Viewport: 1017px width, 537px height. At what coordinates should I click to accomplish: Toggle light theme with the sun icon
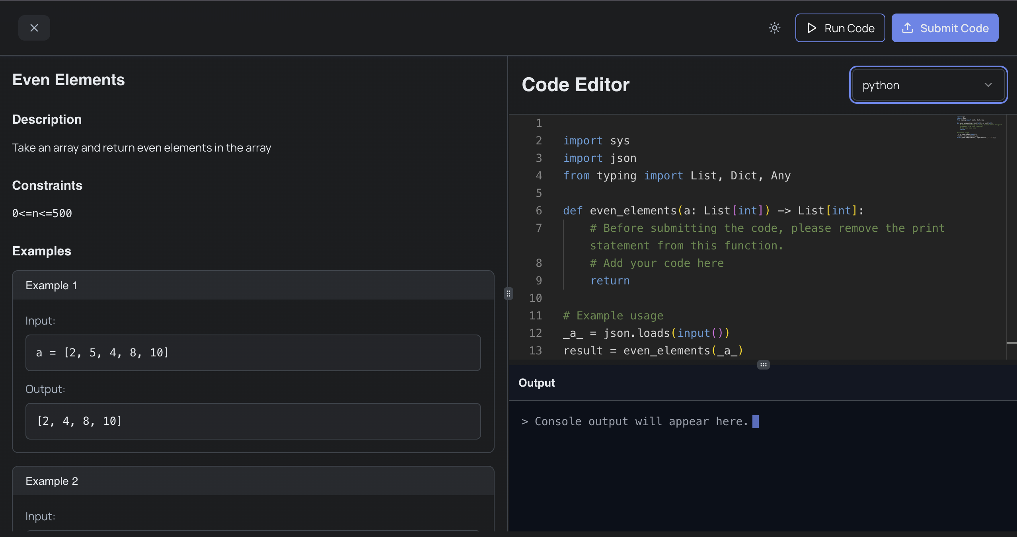773,27
